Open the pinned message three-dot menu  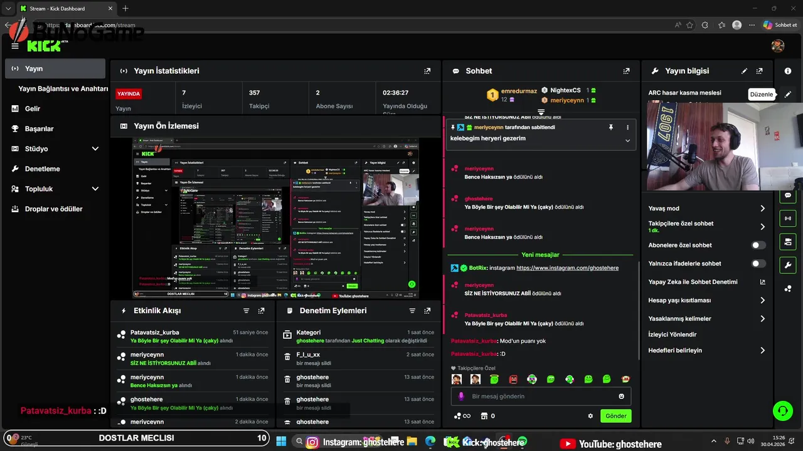(627, 127)
